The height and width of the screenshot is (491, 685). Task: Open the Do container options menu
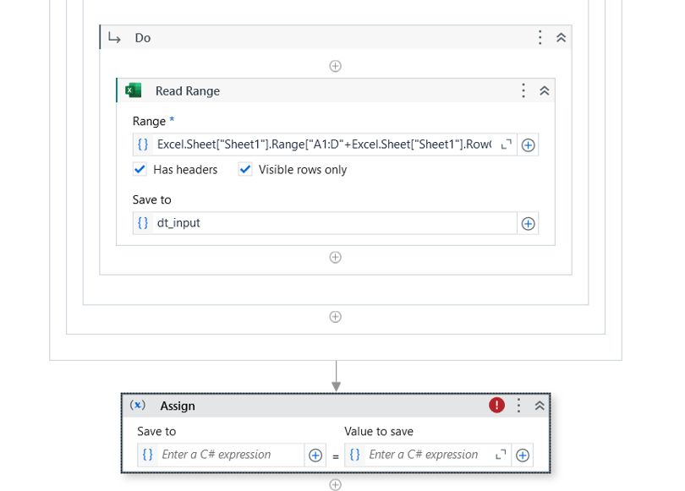pyautogui.click(x=540, y=37)
